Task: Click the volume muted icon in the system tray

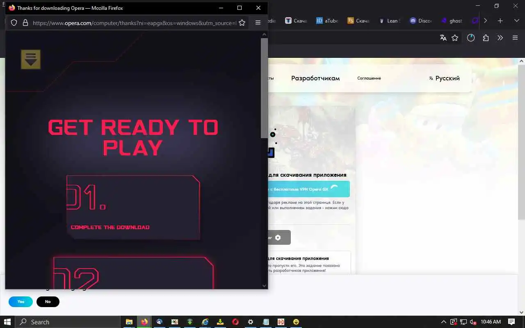Action: click(473, 322)
